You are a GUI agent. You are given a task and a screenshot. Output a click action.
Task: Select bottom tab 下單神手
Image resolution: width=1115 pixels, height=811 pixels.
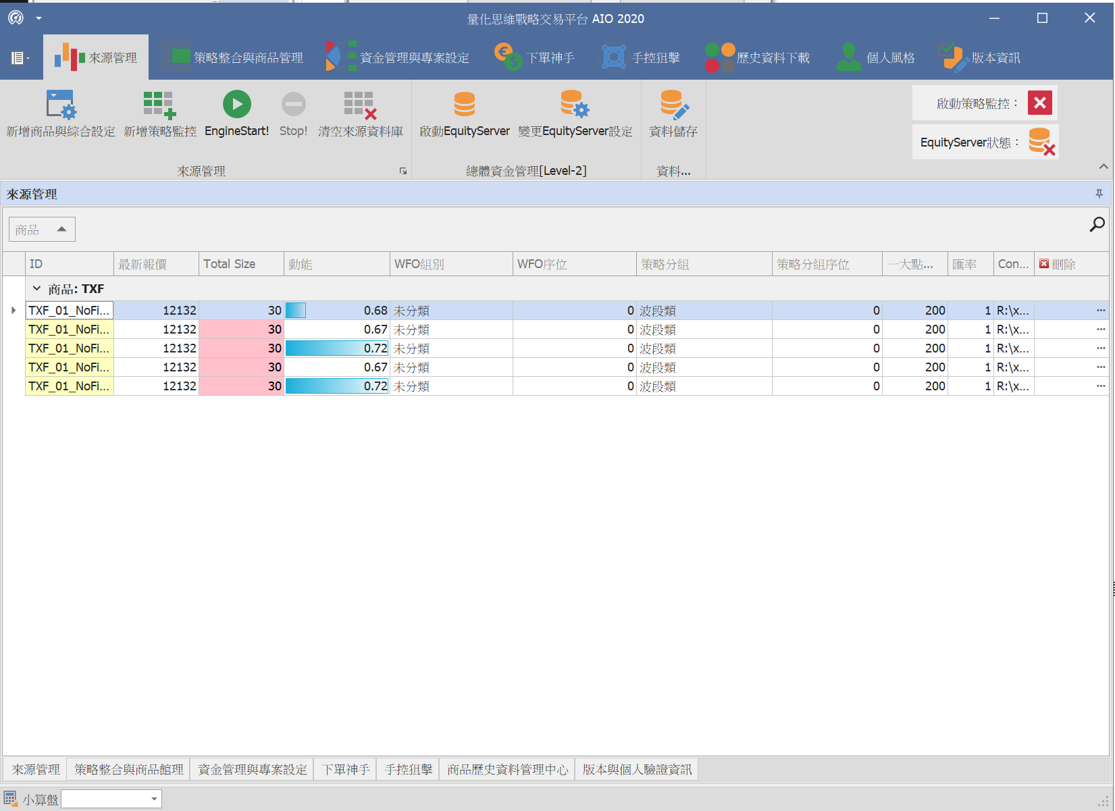[346, 770]
